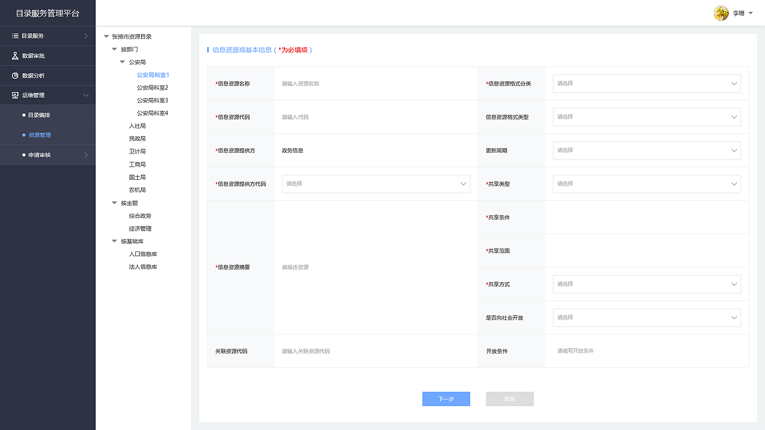Expand the 目录服务 chevron arrow
This screenshot has width=765, height=430.
coord(86,36)
